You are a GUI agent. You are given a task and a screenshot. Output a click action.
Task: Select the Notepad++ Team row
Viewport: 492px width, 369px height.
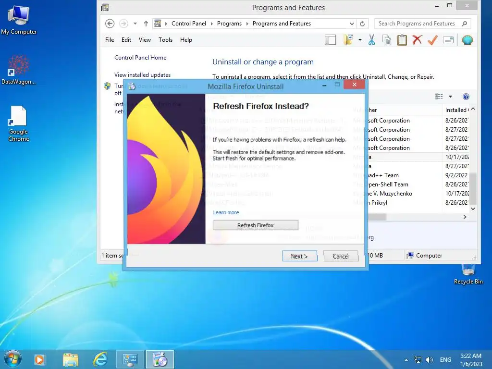click(x=339, y=175)
